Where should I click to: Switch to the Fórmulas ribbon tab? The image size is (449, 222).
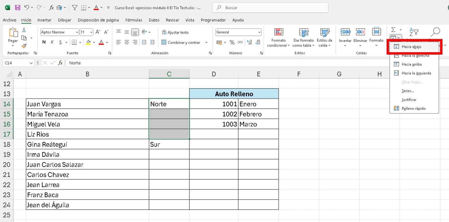coord(134,20)
